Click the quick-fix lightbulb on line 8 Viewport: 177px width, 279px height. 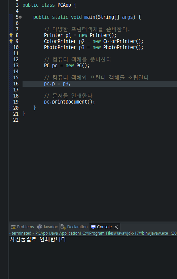(11, 35)
